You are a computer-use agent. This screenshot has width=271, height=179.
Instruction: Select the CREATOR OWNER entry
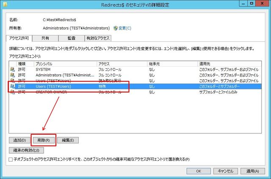coord(135,92)
